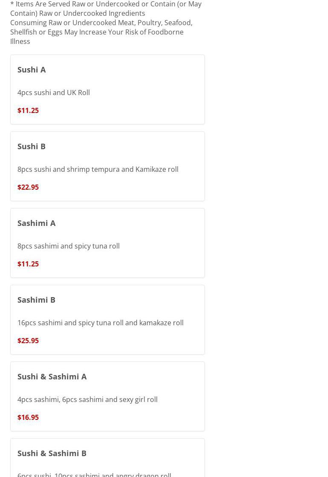The image size is (328, 477).
Task: Click the raw or undercooked items notice
Action: pyautogui.click(x=106, y=9)
